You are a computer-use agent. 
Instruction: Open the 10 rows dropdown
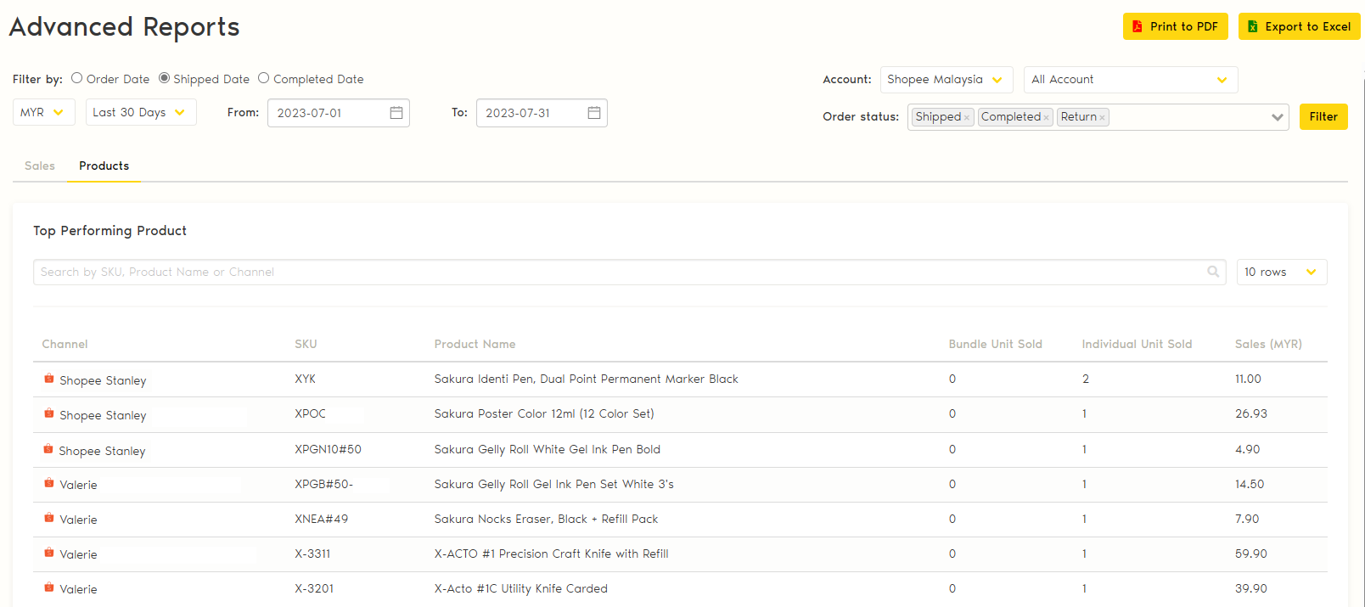[1282, 272]
